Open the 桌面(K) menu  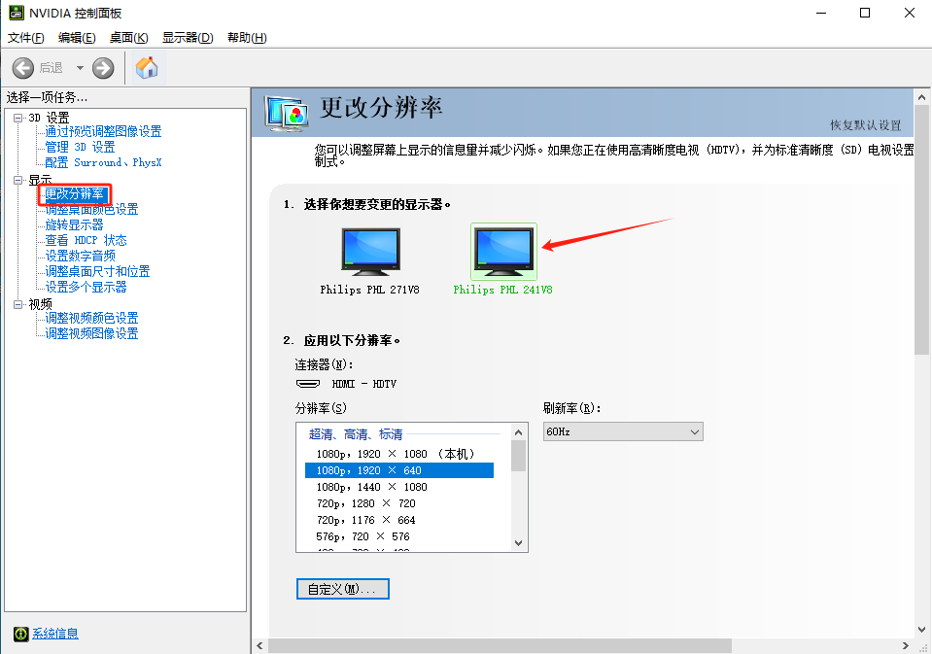tap(128, 38)
